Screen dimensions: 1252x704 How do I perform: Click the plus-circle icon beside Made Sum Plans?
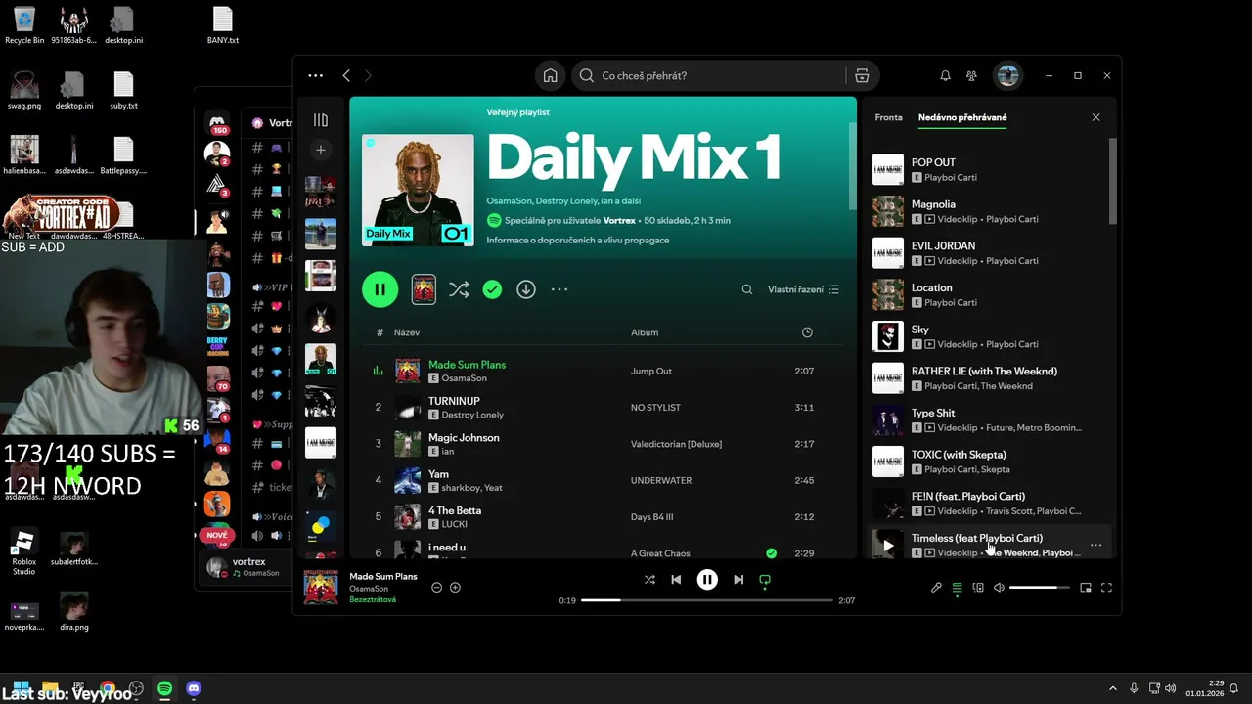pyautogui.click(x=455, y=588)
